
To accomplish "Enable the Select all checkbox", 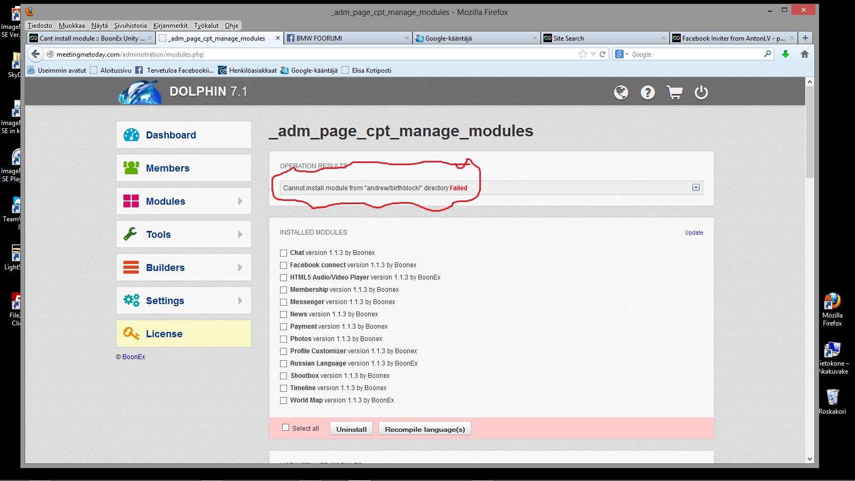I will coord(286,428).
